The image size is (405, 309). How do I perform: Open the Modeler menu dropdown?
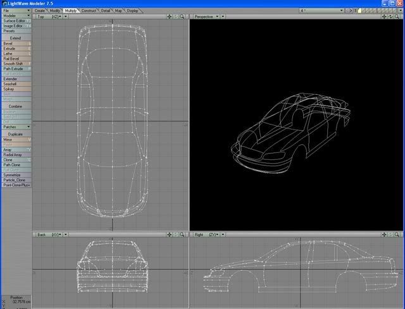click(16, 15)
